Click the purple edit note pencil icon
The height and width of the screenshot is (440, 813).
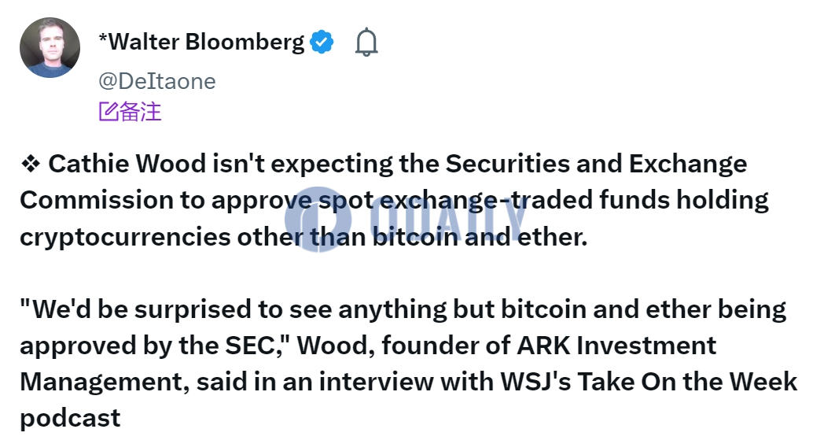pos(109,112)
